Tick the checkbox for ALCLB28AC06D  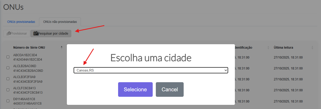point(8,68)
